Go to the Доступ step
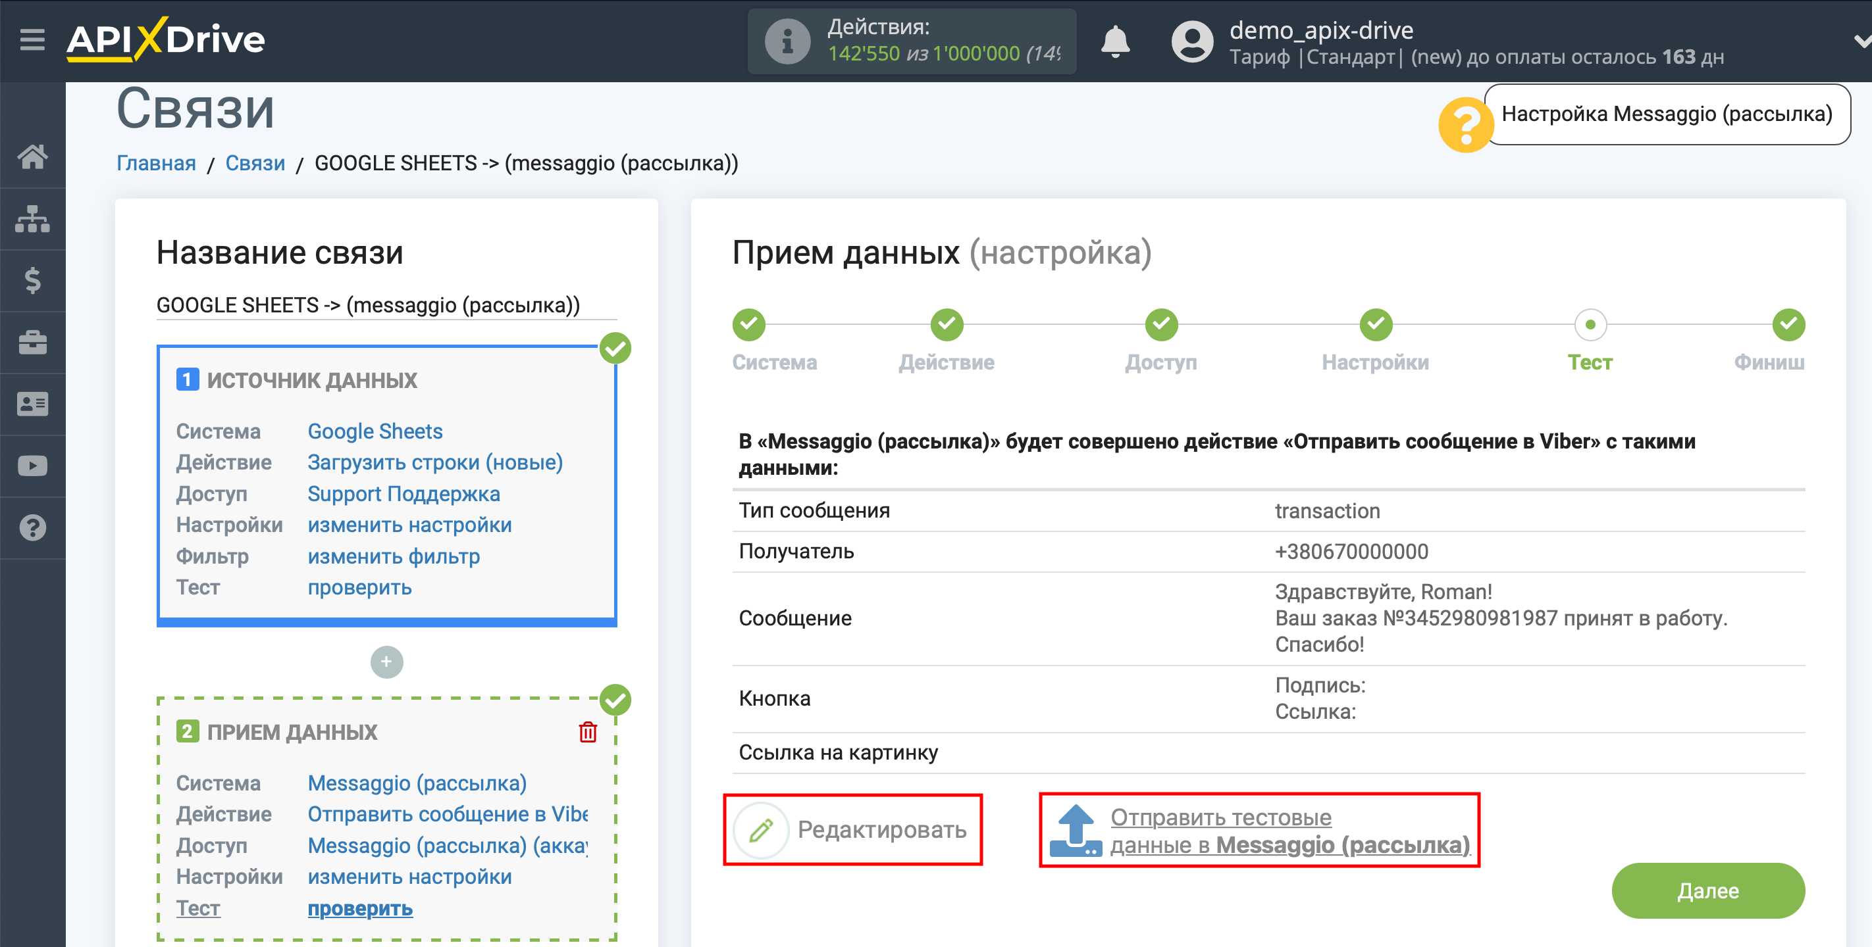Viewport: 1872px width, 947px height. 1161,325
